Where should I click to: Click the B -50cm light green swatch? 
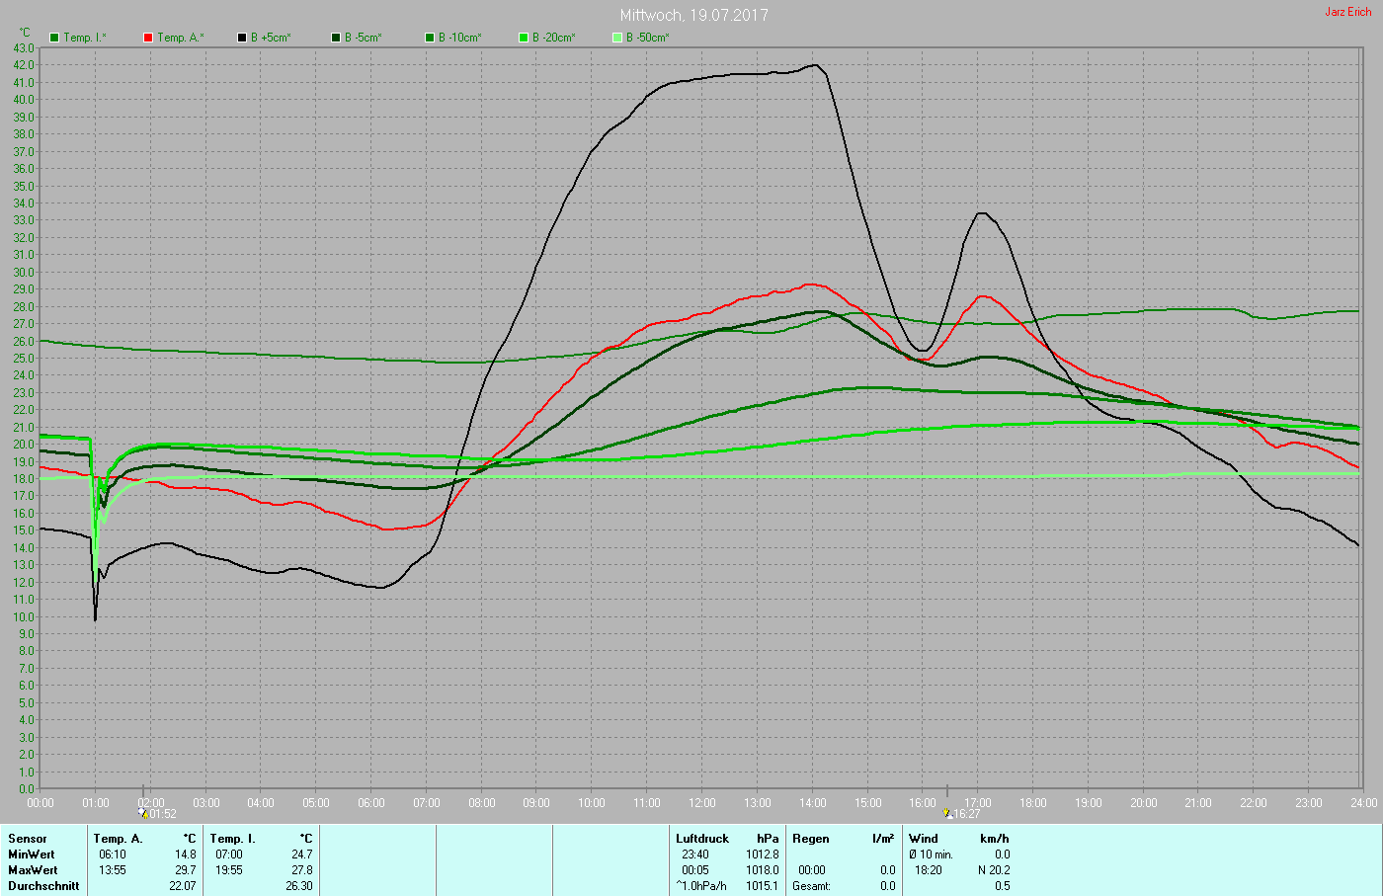pos(617,38)
